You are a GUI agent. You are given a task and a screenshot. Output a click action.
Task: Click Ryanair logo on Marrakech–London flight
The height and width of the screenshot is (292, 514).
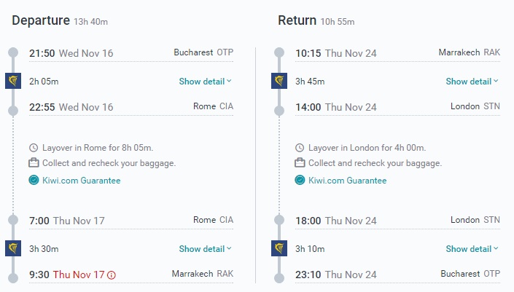[279, 81]
